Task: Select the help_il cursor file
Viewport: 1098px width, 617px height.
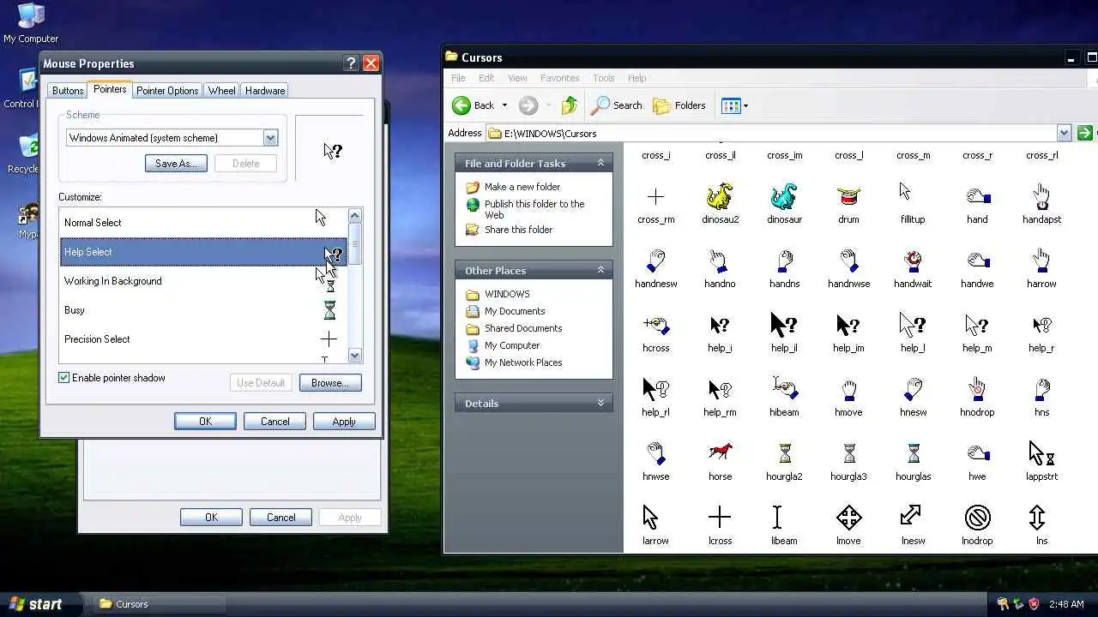Action: coord(784,326)
